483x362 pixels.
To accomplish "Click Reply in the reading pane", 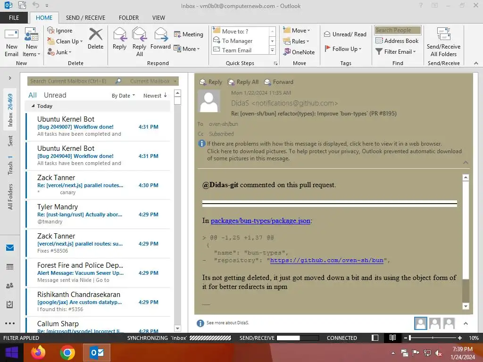I will 211,82.
